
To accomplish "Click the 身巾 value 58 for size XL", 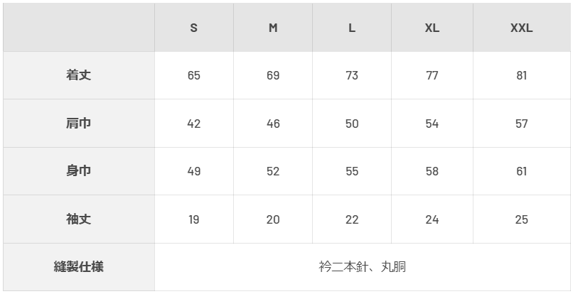I will click(432, 171).
